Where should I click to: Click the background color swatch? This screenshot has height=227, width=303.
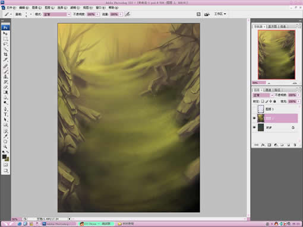click(8, 159)
